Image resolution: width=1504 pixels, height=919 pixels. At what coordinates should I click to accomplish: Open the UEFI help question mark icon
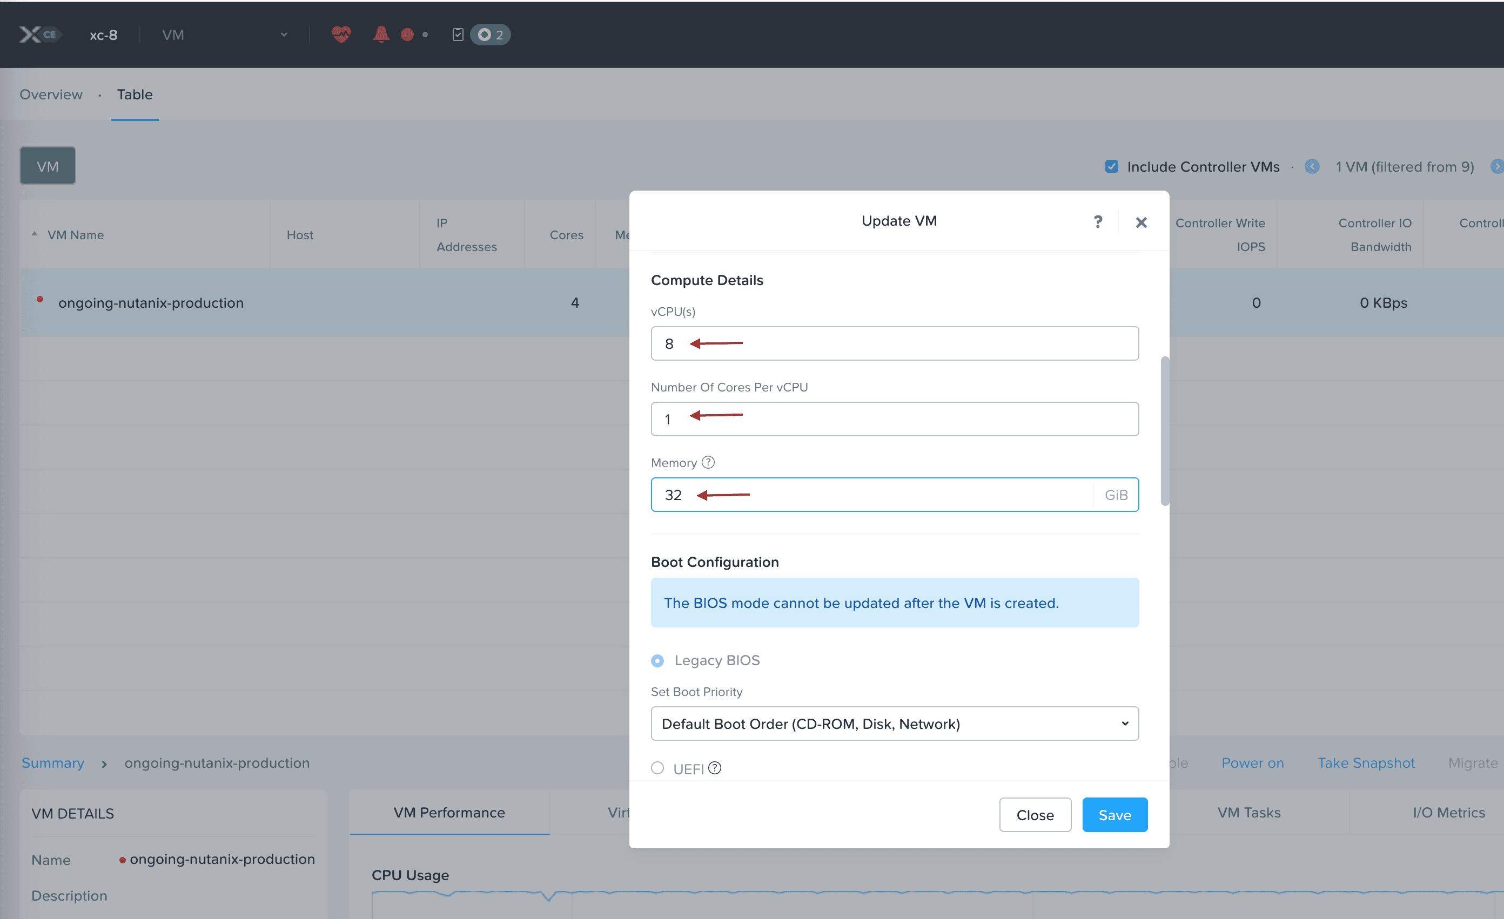point(715,768)
